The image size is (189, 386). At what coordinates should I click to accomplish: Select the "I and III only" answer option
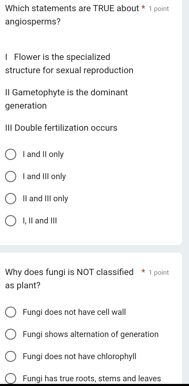tap(11, 176)
